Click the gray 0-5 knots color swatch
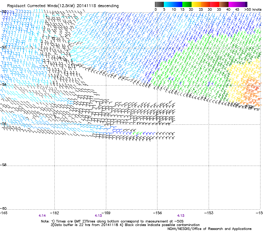This screenshot has width=263, height=231. [159, 4]
